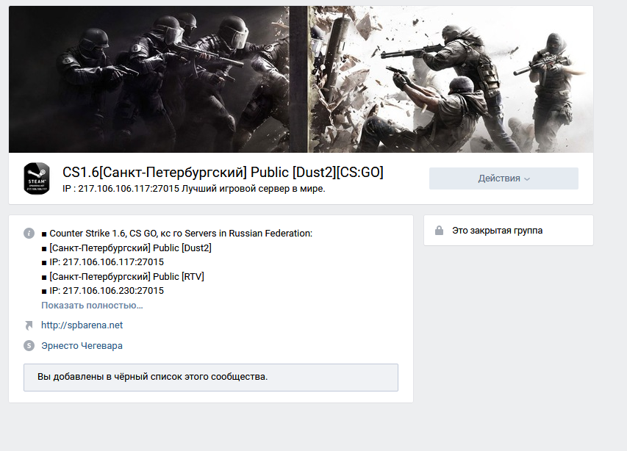The image size is (627, 451).
Task: Click the website arrow icon beside spbarena link
Action: pos(29,325)
